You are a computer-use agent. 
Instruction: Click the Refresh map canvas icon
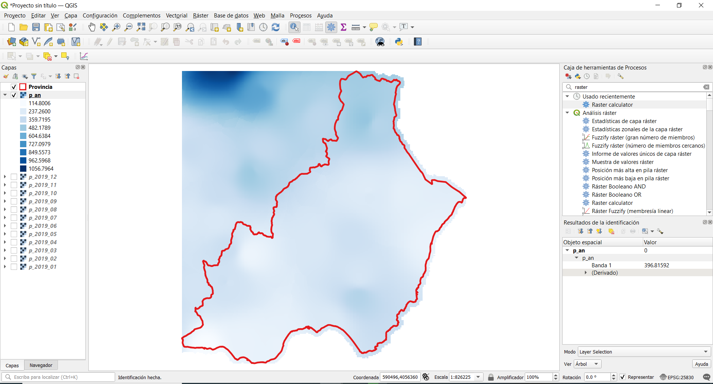coord(276,27)
